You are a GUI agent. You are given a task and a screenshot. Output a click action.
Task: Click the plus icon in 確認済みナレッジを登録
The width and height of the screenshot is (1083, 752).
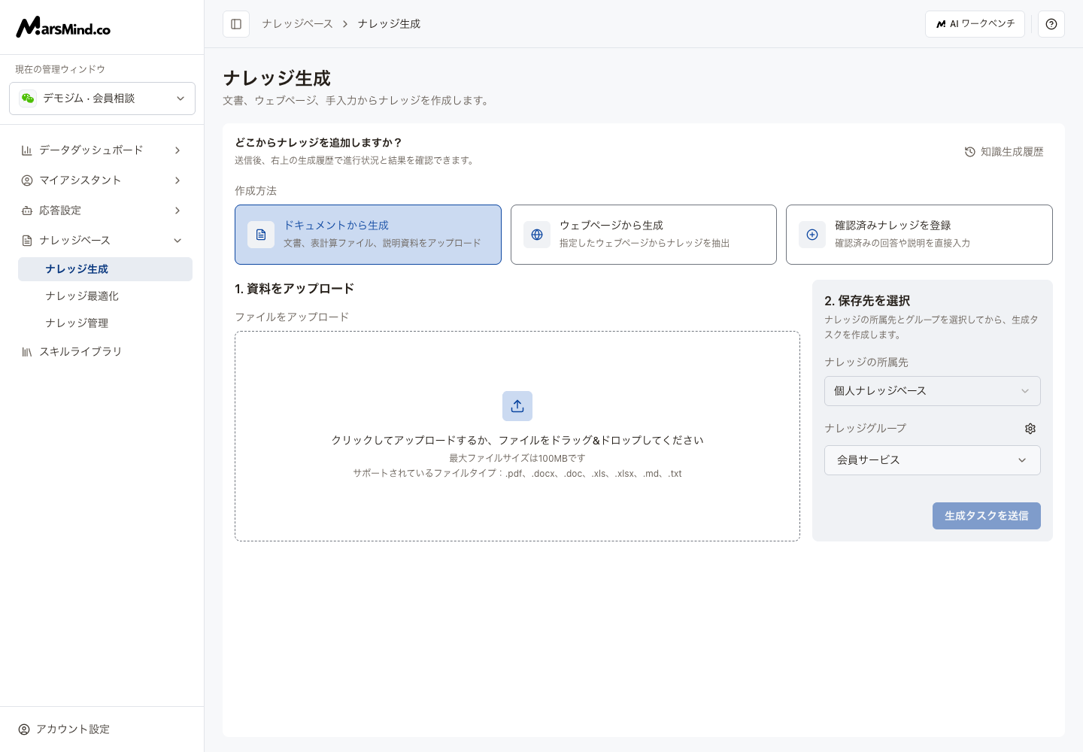coord(812,235)
